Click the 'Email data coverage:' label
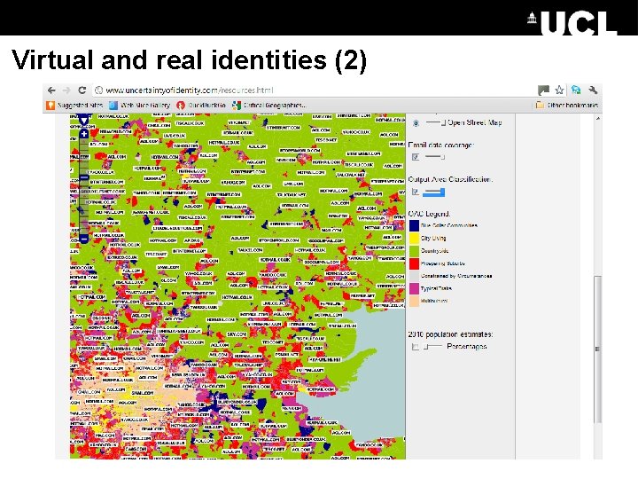Viewport: 638px width, 479px height. 441,145
